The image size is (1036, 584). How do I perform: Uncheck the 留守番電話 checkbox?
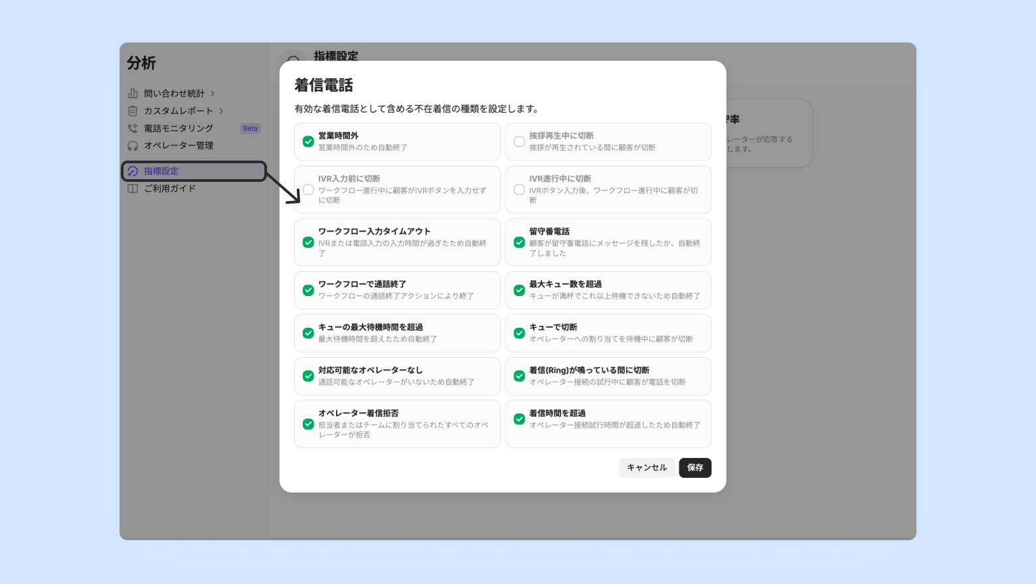[x=519, y=242]
